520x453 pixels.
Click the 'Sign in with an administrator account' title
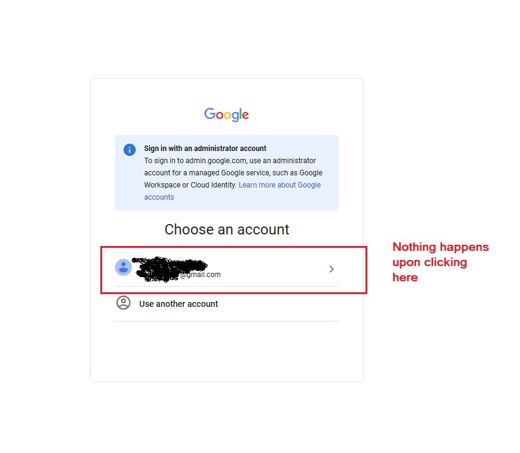point(205,149)
